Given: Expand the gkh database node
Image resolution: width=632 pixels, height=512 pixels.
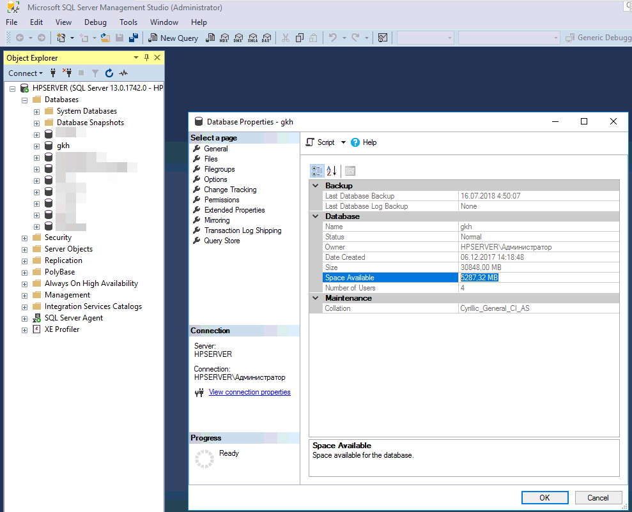Looking at the screenshot, I should pyautogui.click(x=36, y=145).
